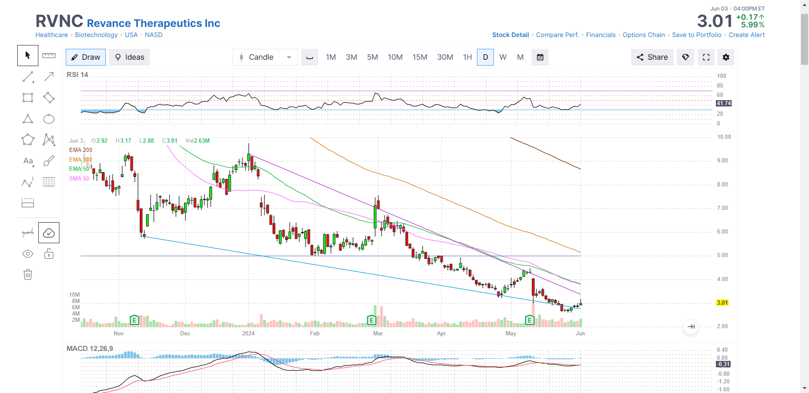Open the trash to remove drawings
This screenshot has width=809, height=393.
click(27, 274)
